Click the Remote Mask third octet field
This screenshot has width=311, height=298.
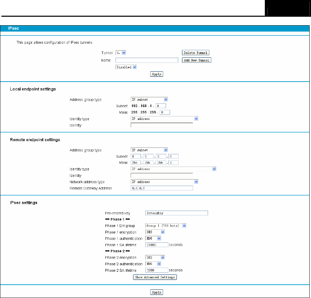pos(161,162)
